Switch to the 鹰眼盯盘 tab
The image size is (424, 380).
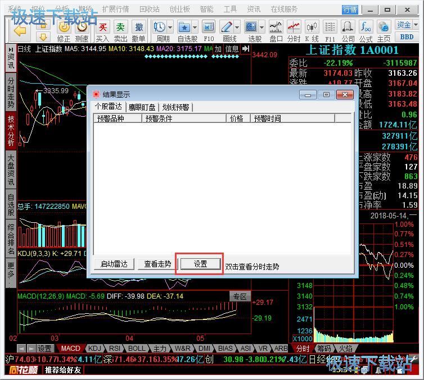(x=142, y=107)
